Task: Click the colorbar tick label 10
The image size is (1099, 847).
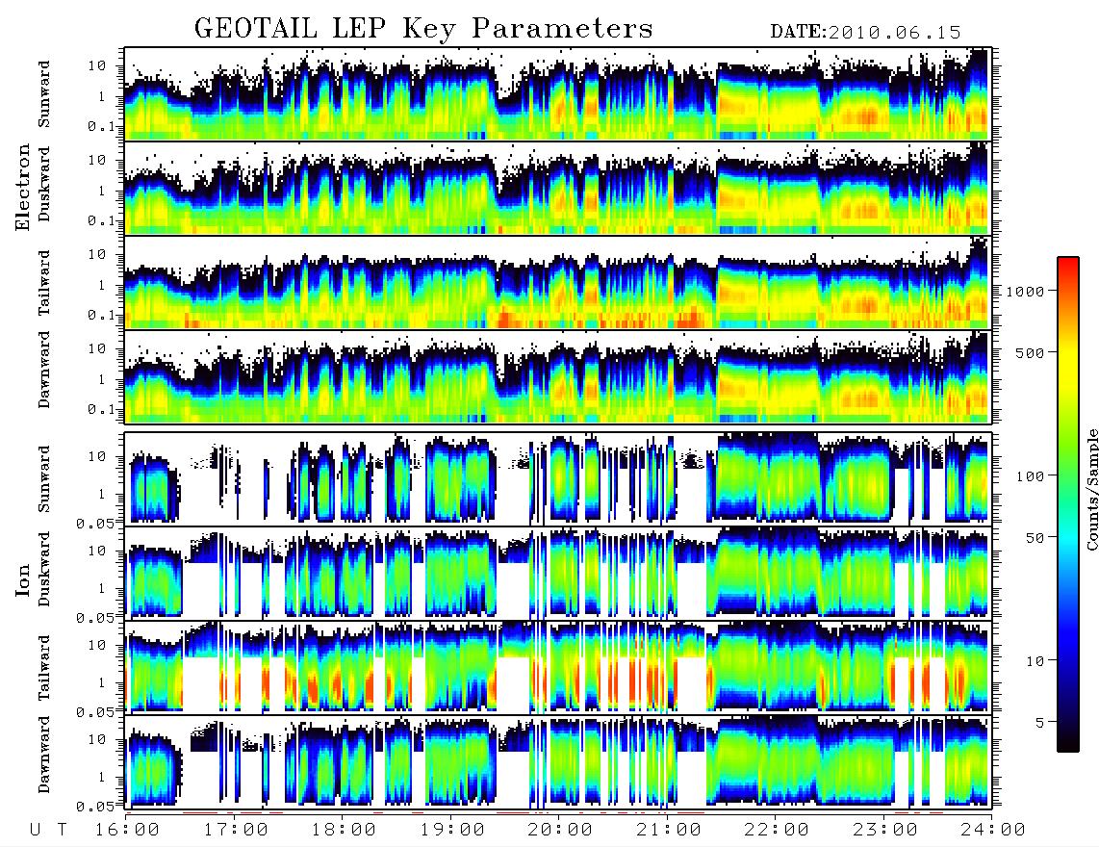Action: [x=1035, y=661]
